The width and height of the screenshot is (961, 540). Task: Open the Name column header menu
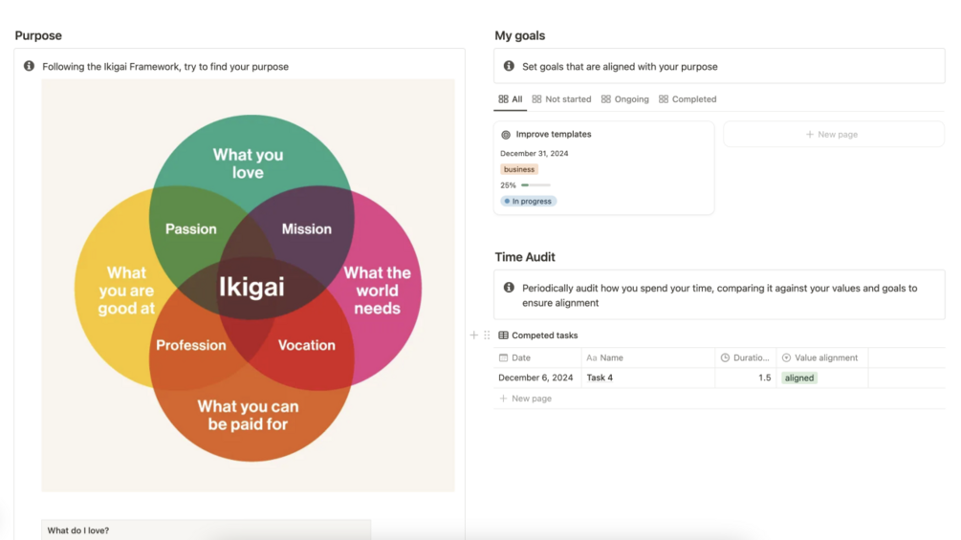pyautogui.click(x=612, y=357)
